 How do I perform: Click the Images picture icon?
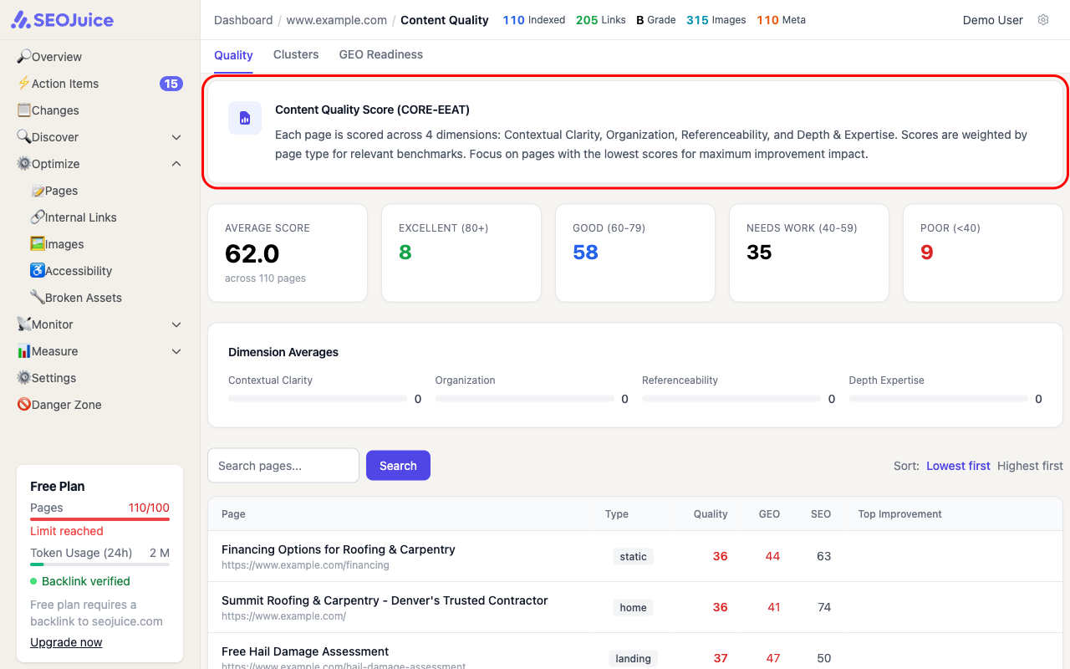(x=38, y=244)
